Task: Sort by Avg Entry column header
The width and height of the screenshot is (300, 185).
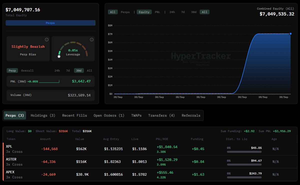Action: point(111,139)
